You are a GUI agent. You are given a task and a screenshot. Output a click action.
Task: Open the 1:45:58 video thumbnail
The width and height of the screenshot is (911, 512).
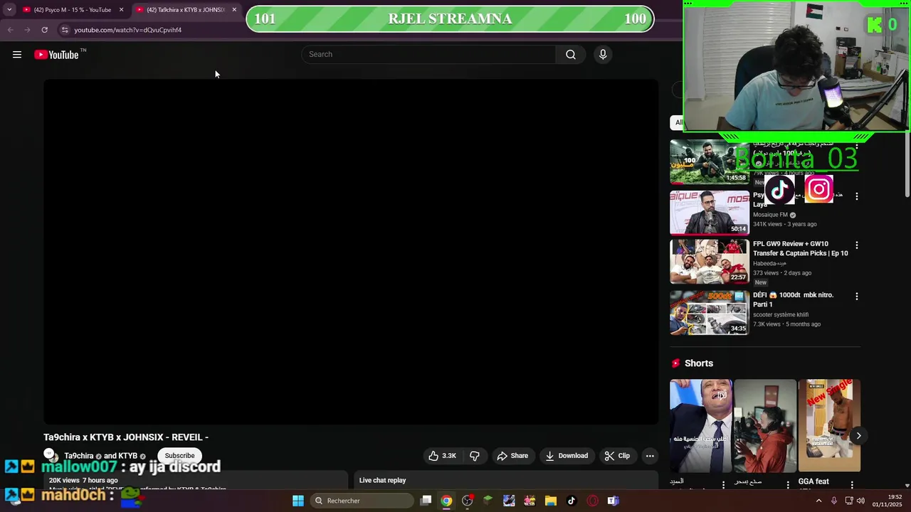click(x=710, y=161)
